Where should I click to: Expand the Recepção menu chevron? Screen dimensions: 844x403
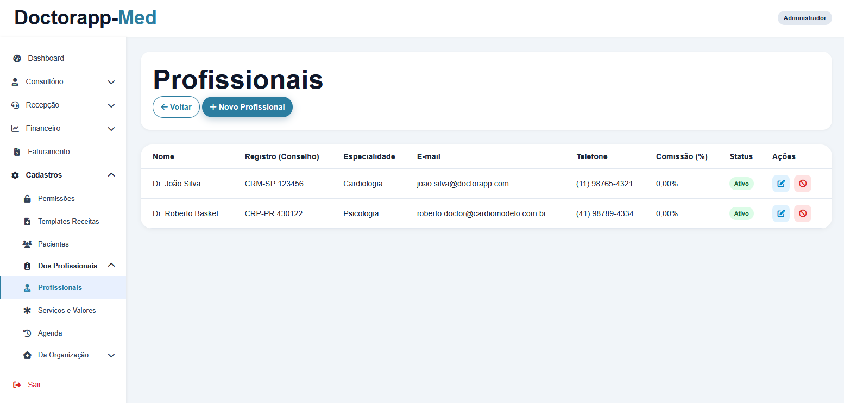(x=111, y=105)
